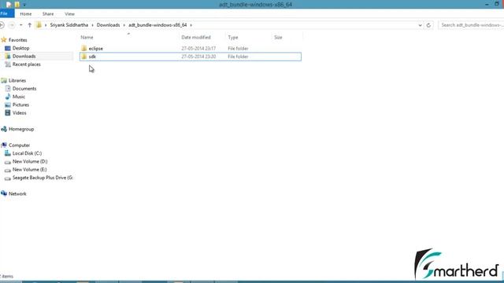
Task: Select Computer in the navigation pane
Action: (19, 145)
